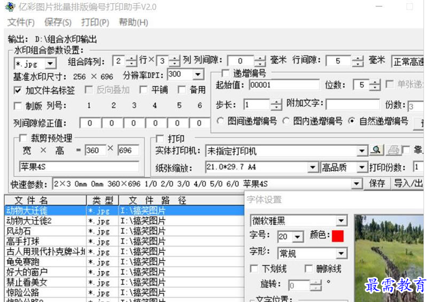
Task: Tick the 裁剪预处理 checkbox
Action: [x=23, y=139]
